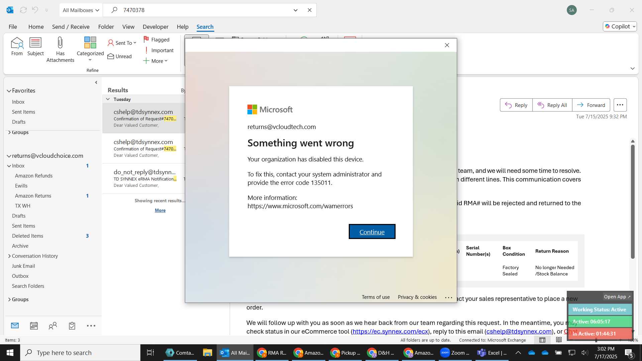Open Categorized filter dropdown
The width and height of the screenshot is (642, 361).
click(90, 49)
